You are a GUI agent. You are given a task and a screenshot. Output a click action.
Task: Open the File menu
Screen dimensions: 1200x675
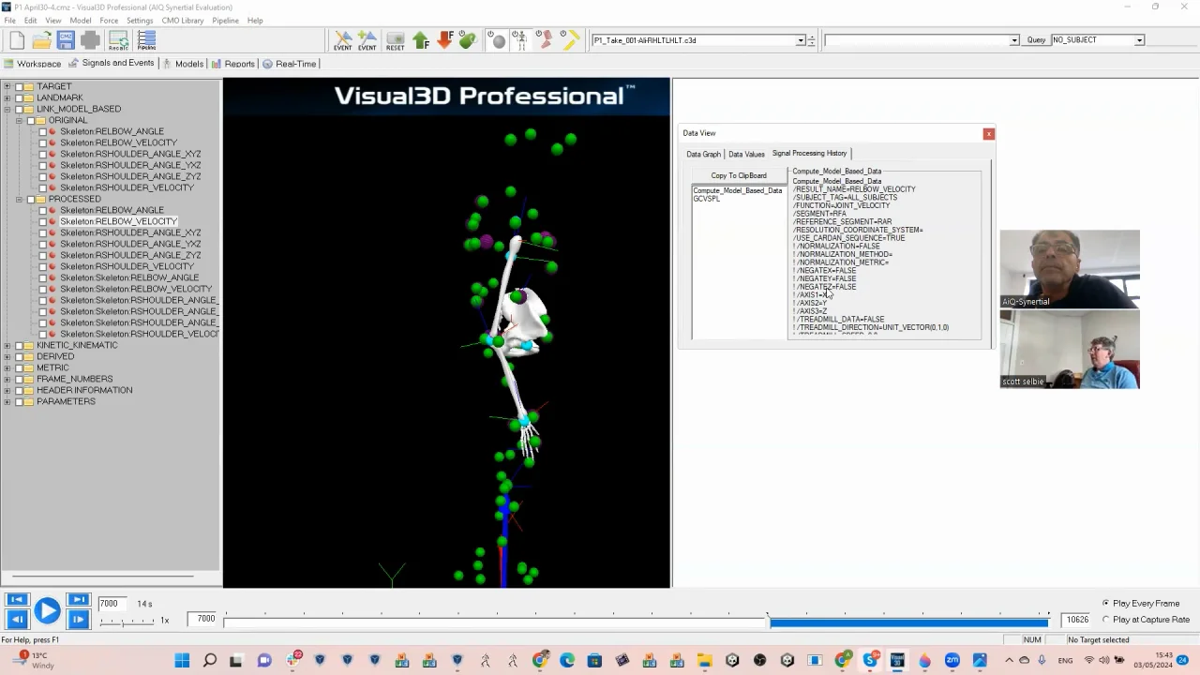click(x=9, y=20)
